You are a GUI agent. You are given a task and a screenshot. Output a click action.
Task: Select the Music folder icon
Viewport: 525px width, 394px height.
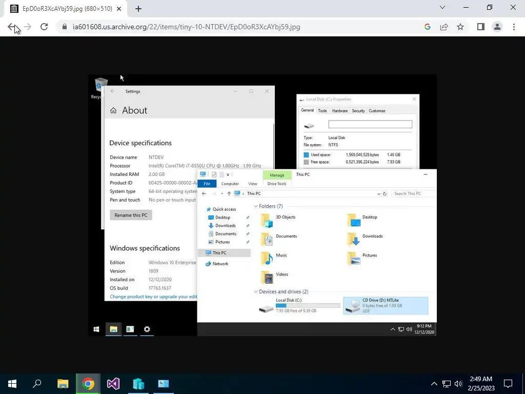pyautogui.click(x=267, y=259)
